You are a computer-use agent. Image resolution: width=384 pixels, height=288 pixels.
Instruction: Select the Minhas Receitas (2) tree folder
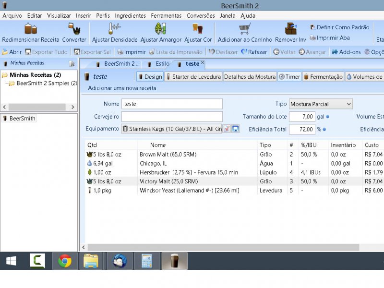pos(35,75)
